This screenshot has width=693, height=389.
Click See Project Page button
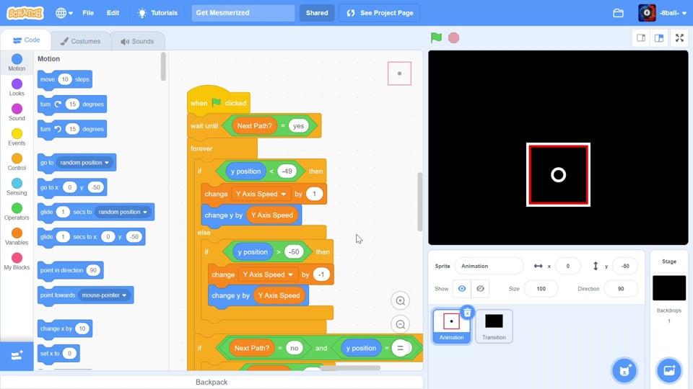pyautogui.click(x=380, y=13)
